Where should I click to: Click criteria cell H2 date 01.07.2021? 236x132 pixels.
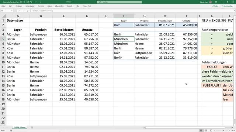[x=165, y=25]
